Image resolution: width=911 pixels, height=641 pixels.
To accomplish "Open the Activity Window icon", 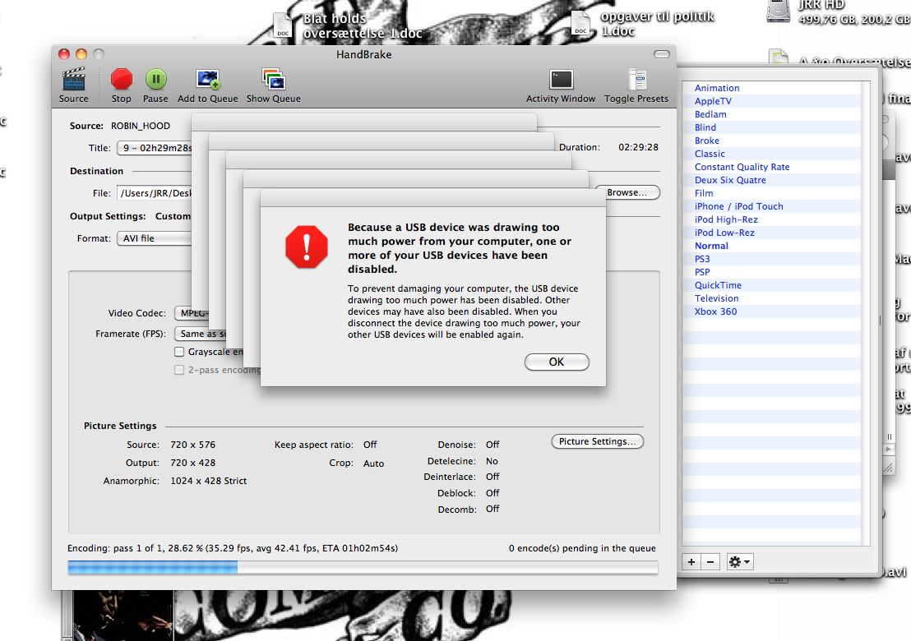I will tap(562, 80).
